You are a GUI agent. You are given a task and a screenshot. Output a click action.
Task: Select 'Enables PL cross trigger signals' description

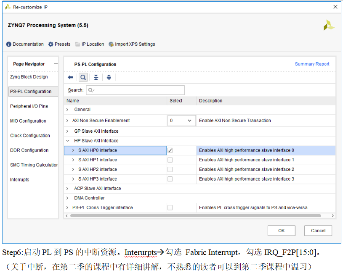[253, 207]
